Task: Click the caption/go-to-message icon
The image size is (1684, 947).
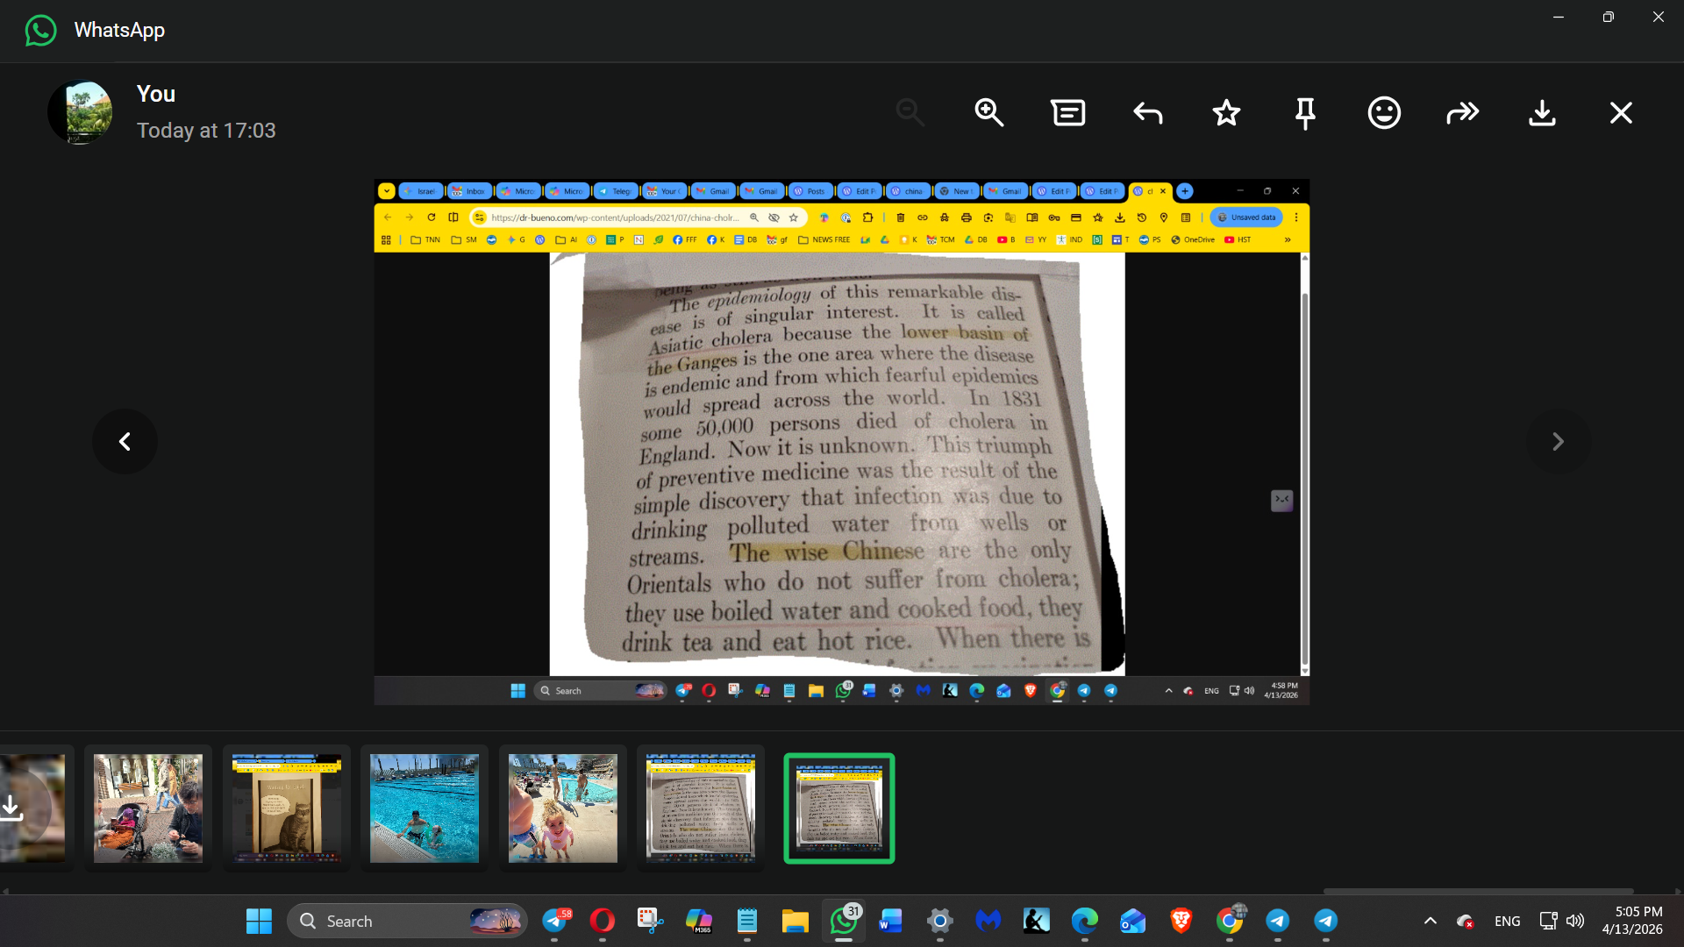Action: 1067,112
